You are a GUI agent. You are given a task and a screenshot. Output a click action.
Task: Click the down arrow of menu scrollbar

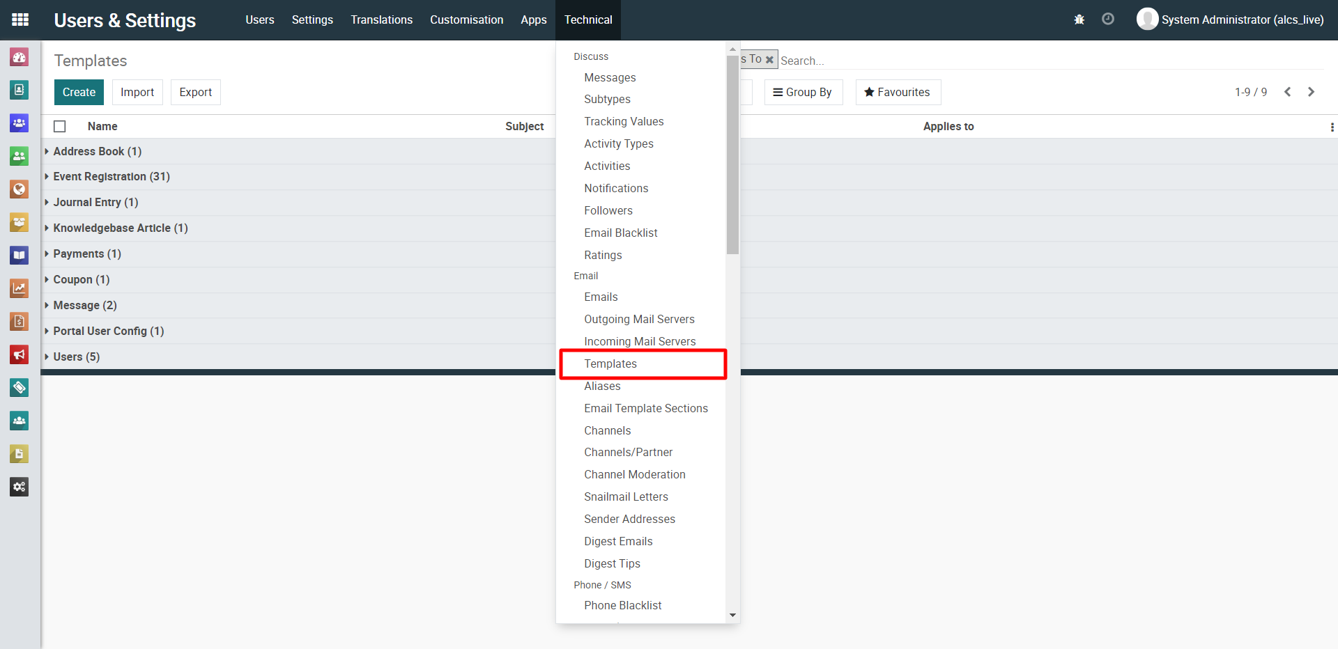[x=732, y=615]
